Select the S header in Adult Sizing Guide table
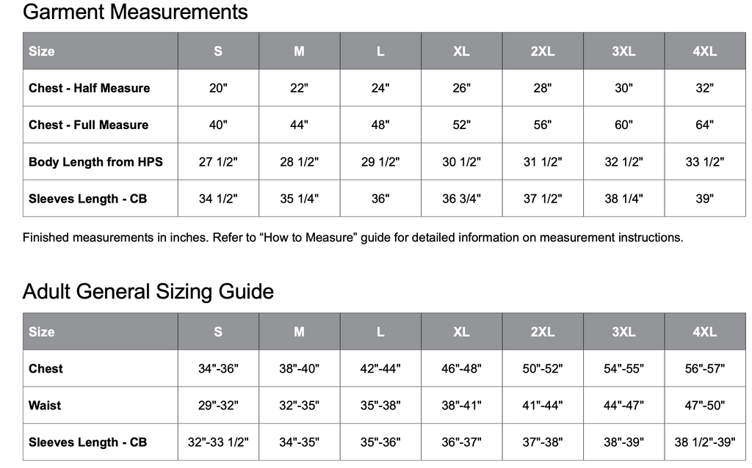This screenshot has width=752, height=468. [218, 332]
